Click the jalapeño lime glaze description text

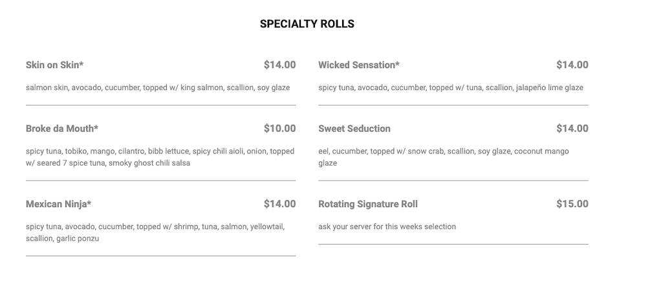pyautogui.click(x=451, y=87)
